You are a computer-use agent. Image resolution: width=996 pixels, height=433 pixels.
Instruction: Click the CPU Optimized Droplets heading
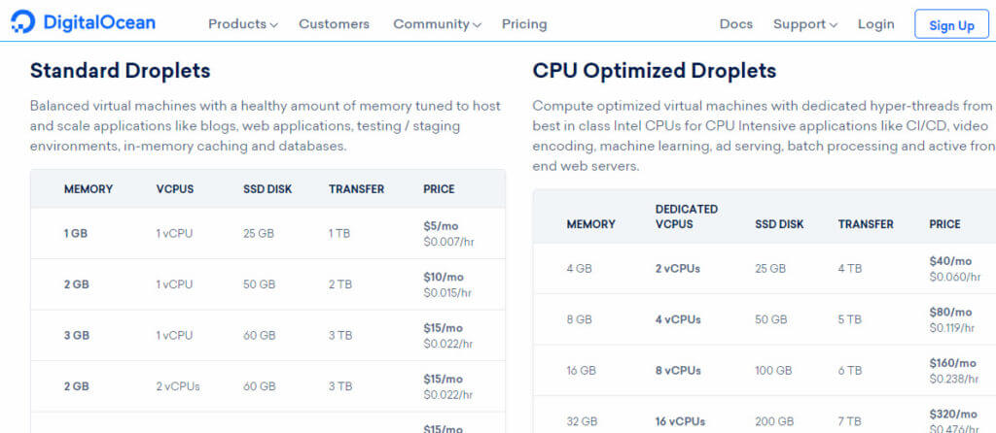coord(655,71)
